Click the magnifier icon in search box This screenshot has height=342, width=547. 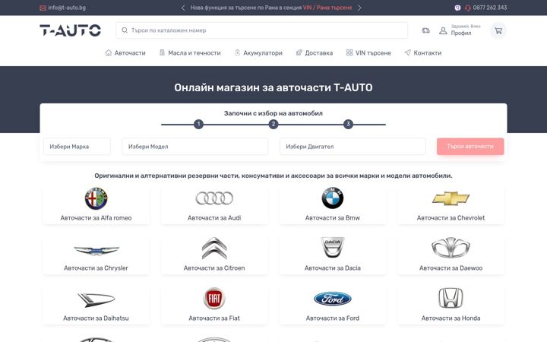point(125,30)
